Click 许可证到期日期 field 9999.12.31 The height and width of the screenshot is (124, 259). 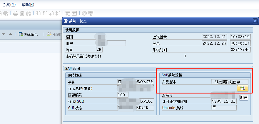pos(224,101)
